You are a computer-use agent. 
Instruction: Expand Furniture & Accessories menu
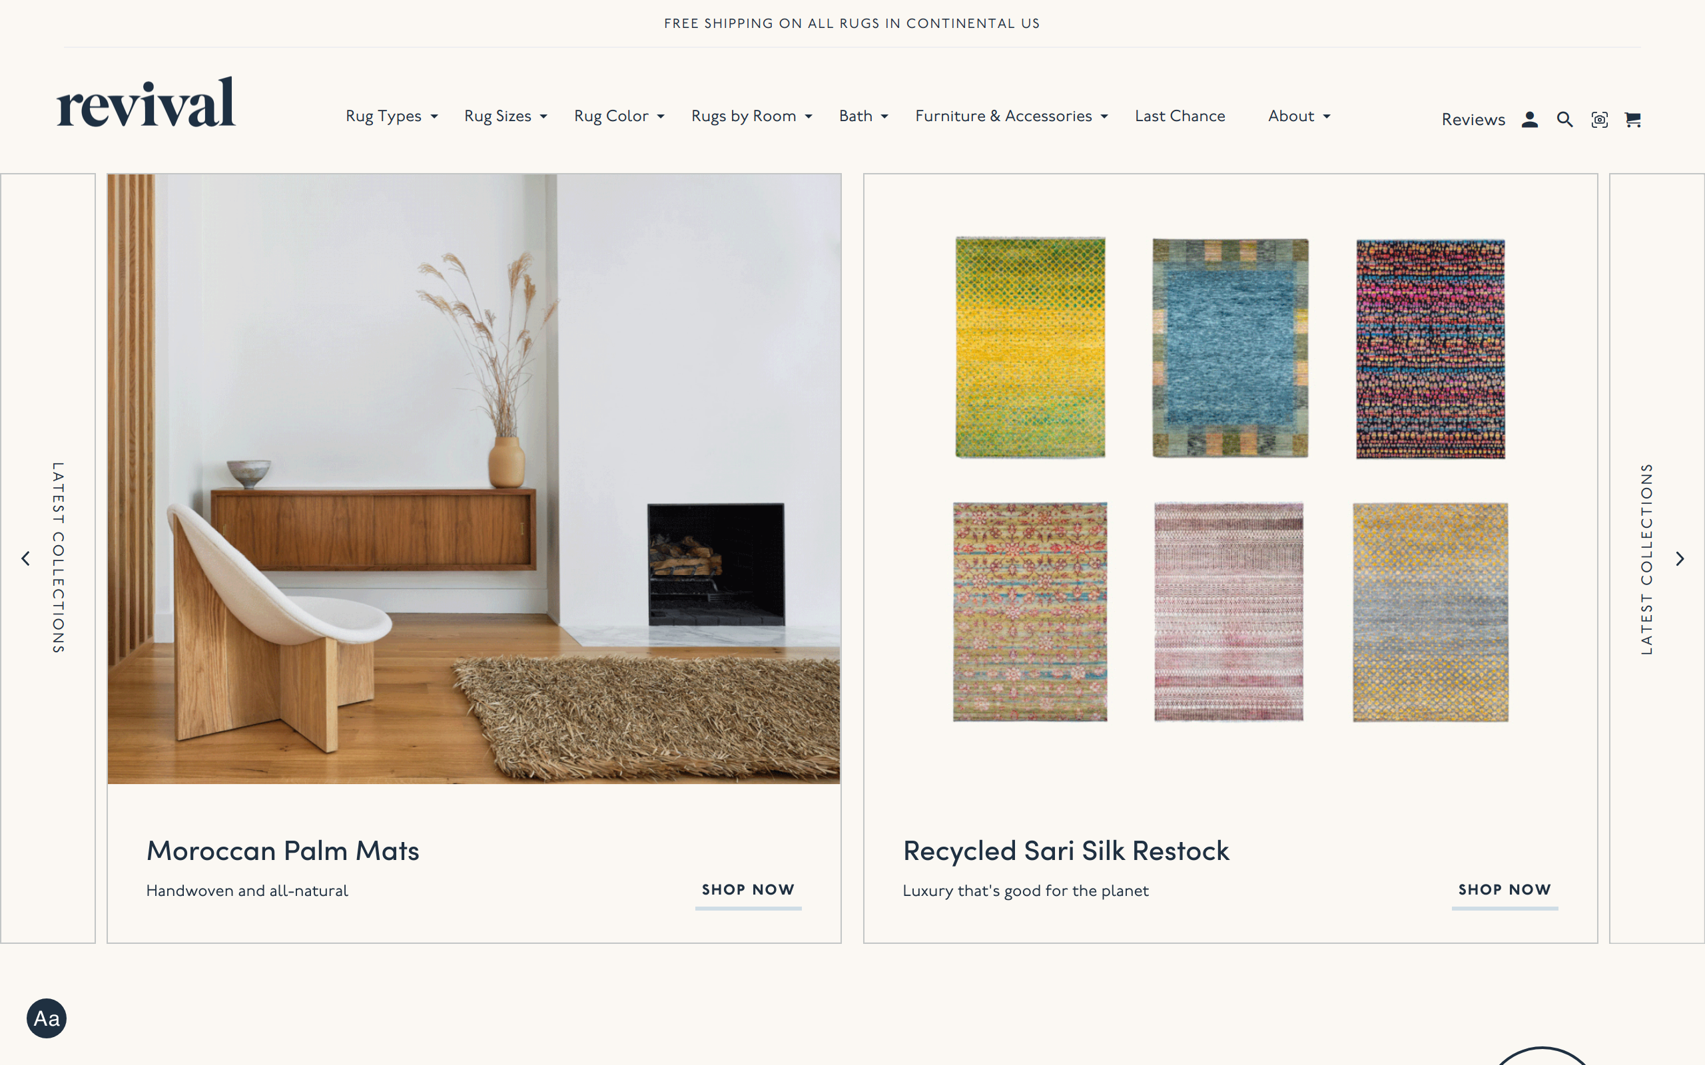tap(1012, 116)
